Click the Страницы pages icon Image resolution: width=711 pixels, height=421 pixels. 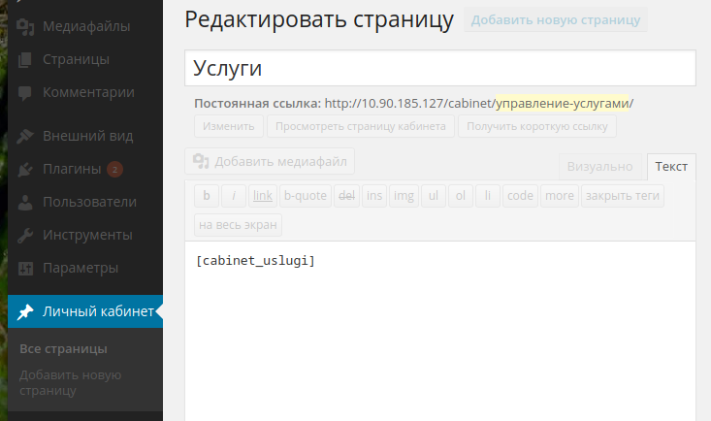25,60
